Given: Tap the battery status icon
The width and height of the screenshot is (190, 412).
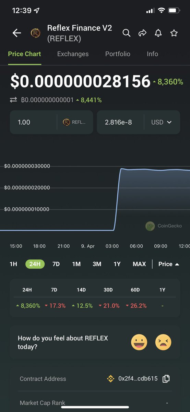Looking at the screenshot, I should (x=174, y=11).
